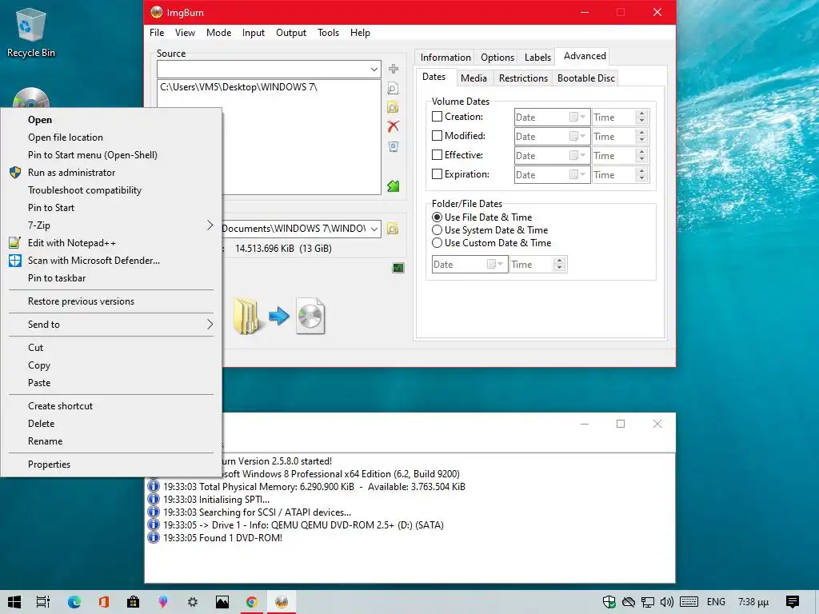Enable the Creation date checkbox
This screenshot has height=614, width=819.
click(x=437, y=117)
